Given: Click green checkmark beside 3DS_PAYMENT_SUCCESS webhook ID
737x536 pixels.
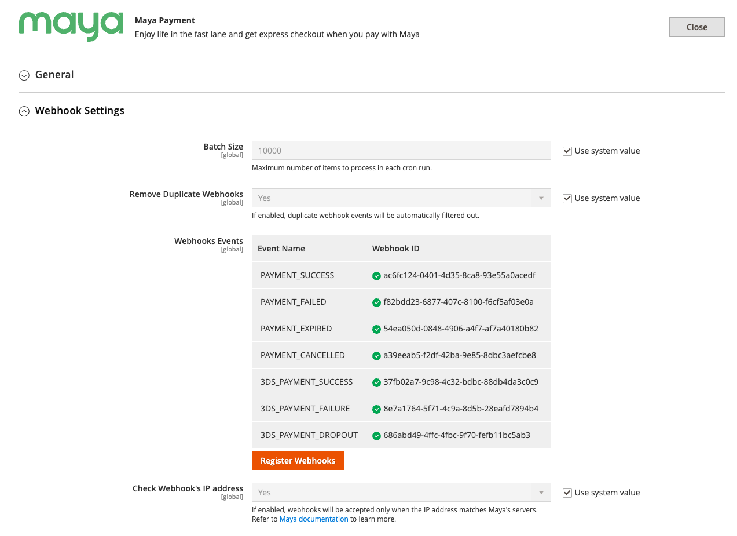Looking at the screenshot, I should (376, 382).
